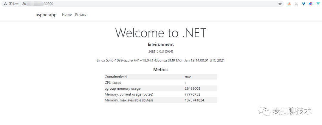Open the blue diamond extension

(x=303, y=4)
